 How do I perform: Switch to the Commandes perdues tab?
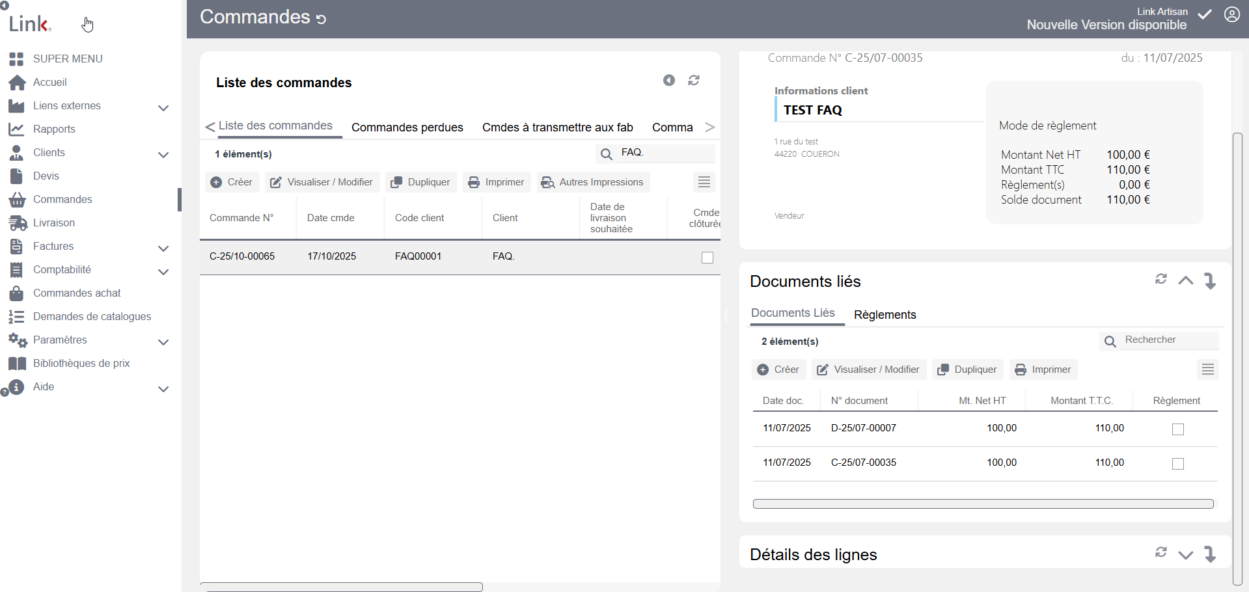point(407,128)
